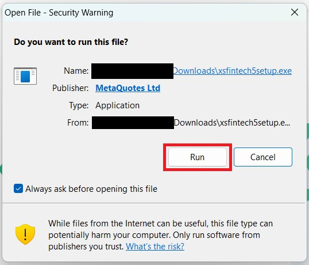Click the dialog title 'Open File - Security Warning'
Screen dimensions: 309x265
pos(59,13)
